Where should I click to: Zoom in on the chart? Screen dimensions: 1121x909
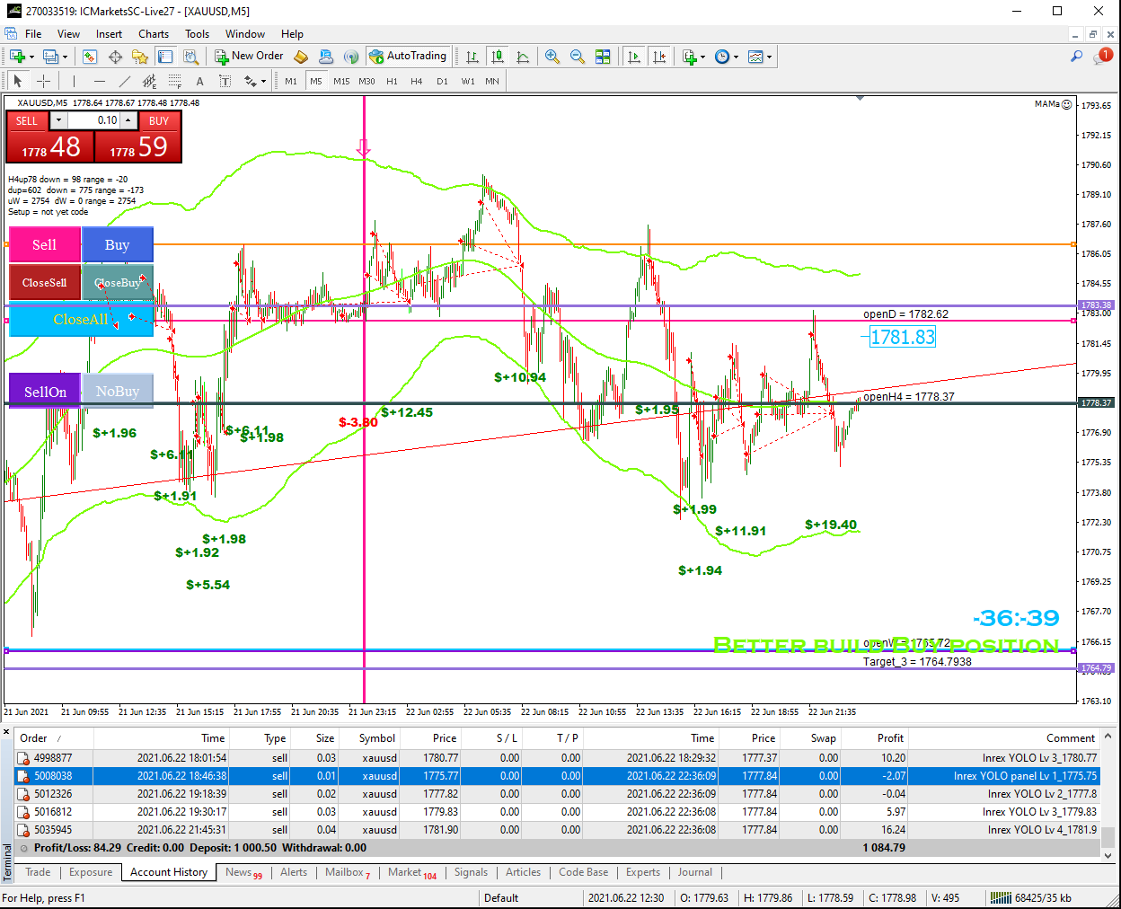(x=552, y=57)
